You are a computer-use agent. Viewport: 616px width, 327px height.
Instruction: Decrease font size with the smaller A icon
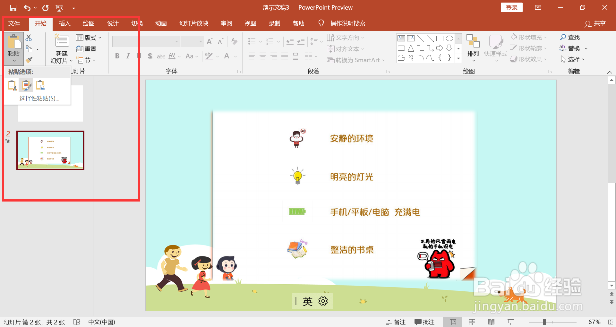(x=220, y=41)
